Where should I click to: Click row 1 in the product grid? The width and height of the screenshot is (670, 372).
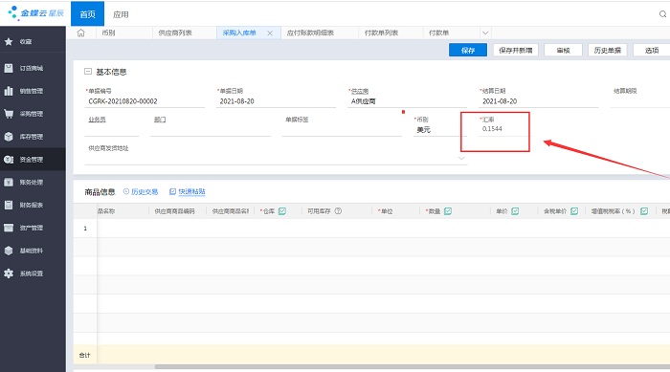pos(371,229)
